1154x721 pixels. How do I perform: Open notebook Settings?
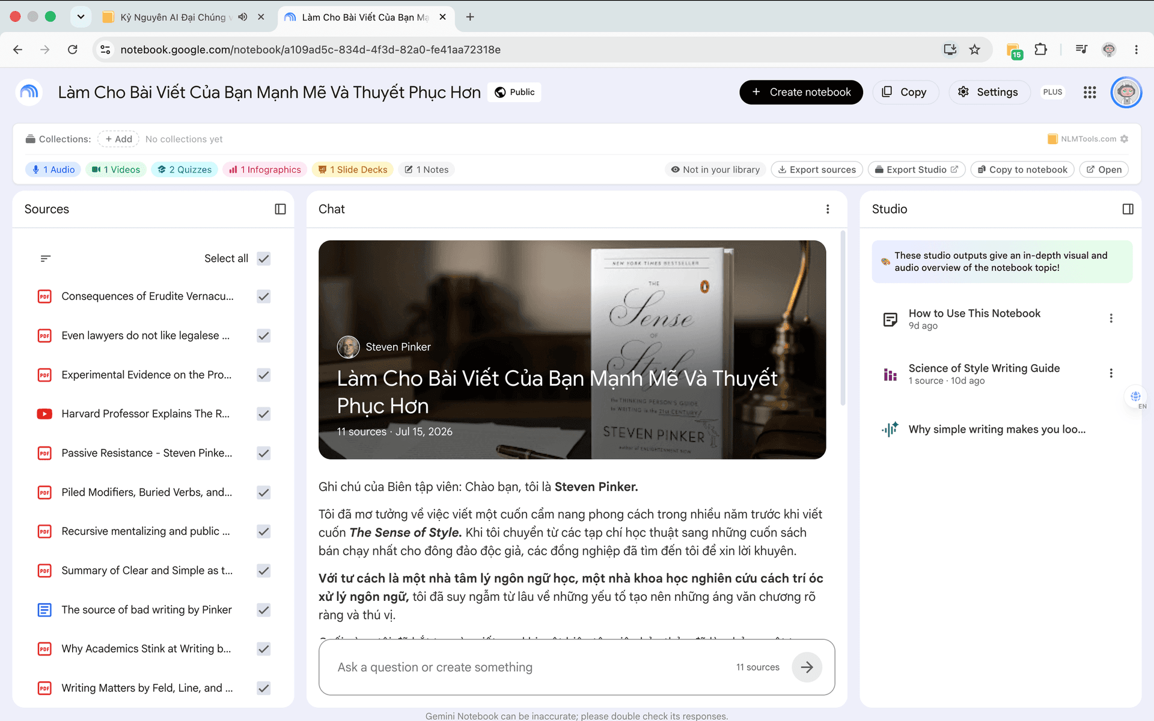click(x=988, y=92)
